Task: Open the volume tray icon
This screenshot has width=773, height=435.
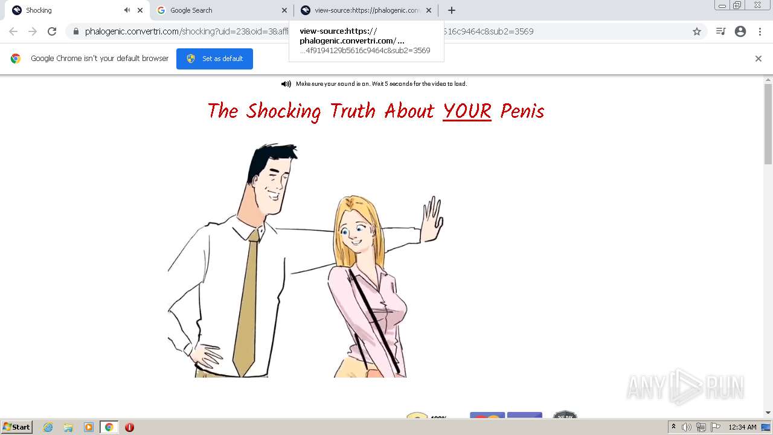Action: click(687, 427)
